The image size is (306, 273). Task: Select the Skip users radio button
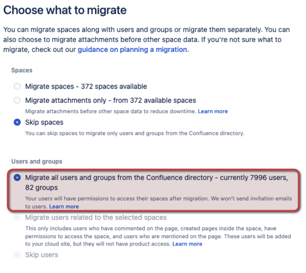click(x=17, y=255)
